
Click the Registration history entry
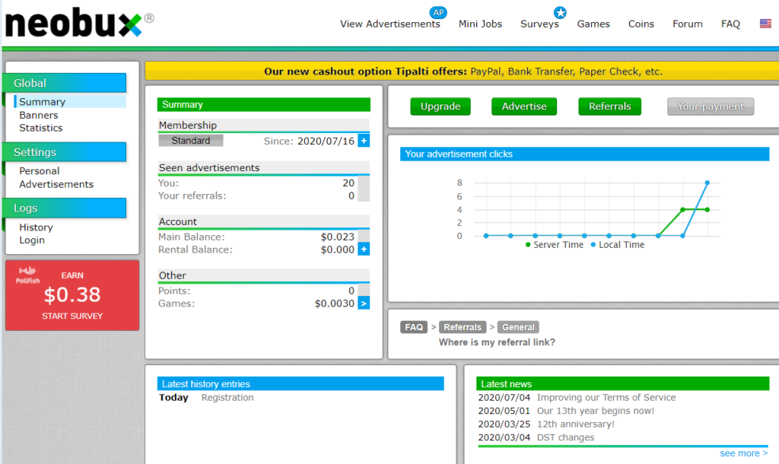[227, 397]
